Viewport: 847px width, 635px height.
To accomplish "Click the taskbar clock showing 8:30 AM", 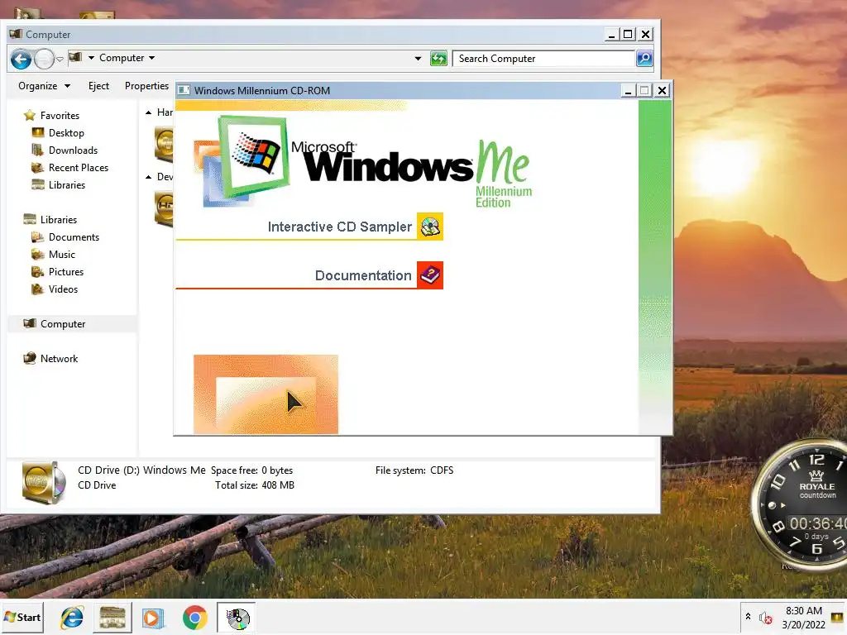I will pyautogui.click(x=804, y=618).
